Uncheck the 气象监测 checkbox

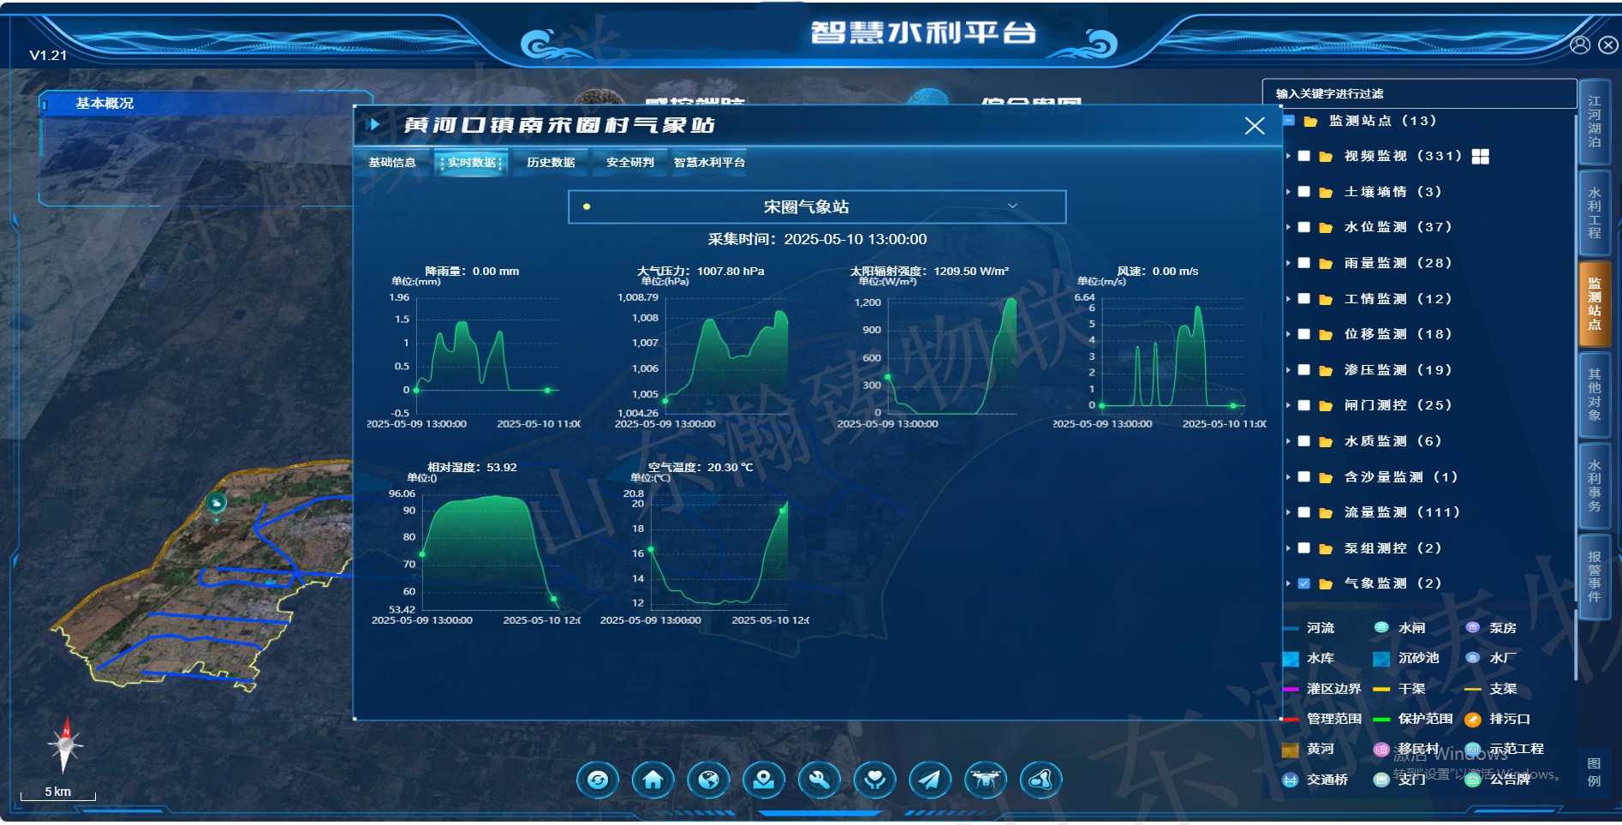[1304, 583]
